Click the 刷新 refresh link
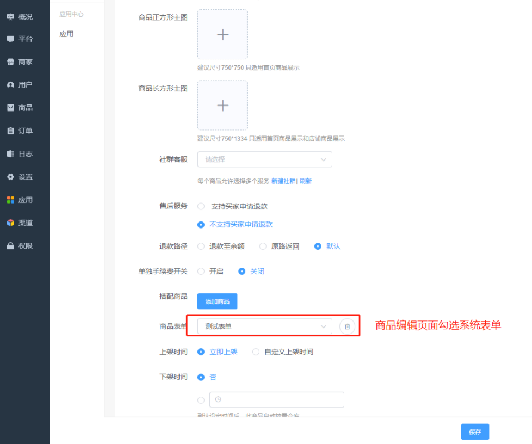Screen dimensions: 532x444 (306, 181)
